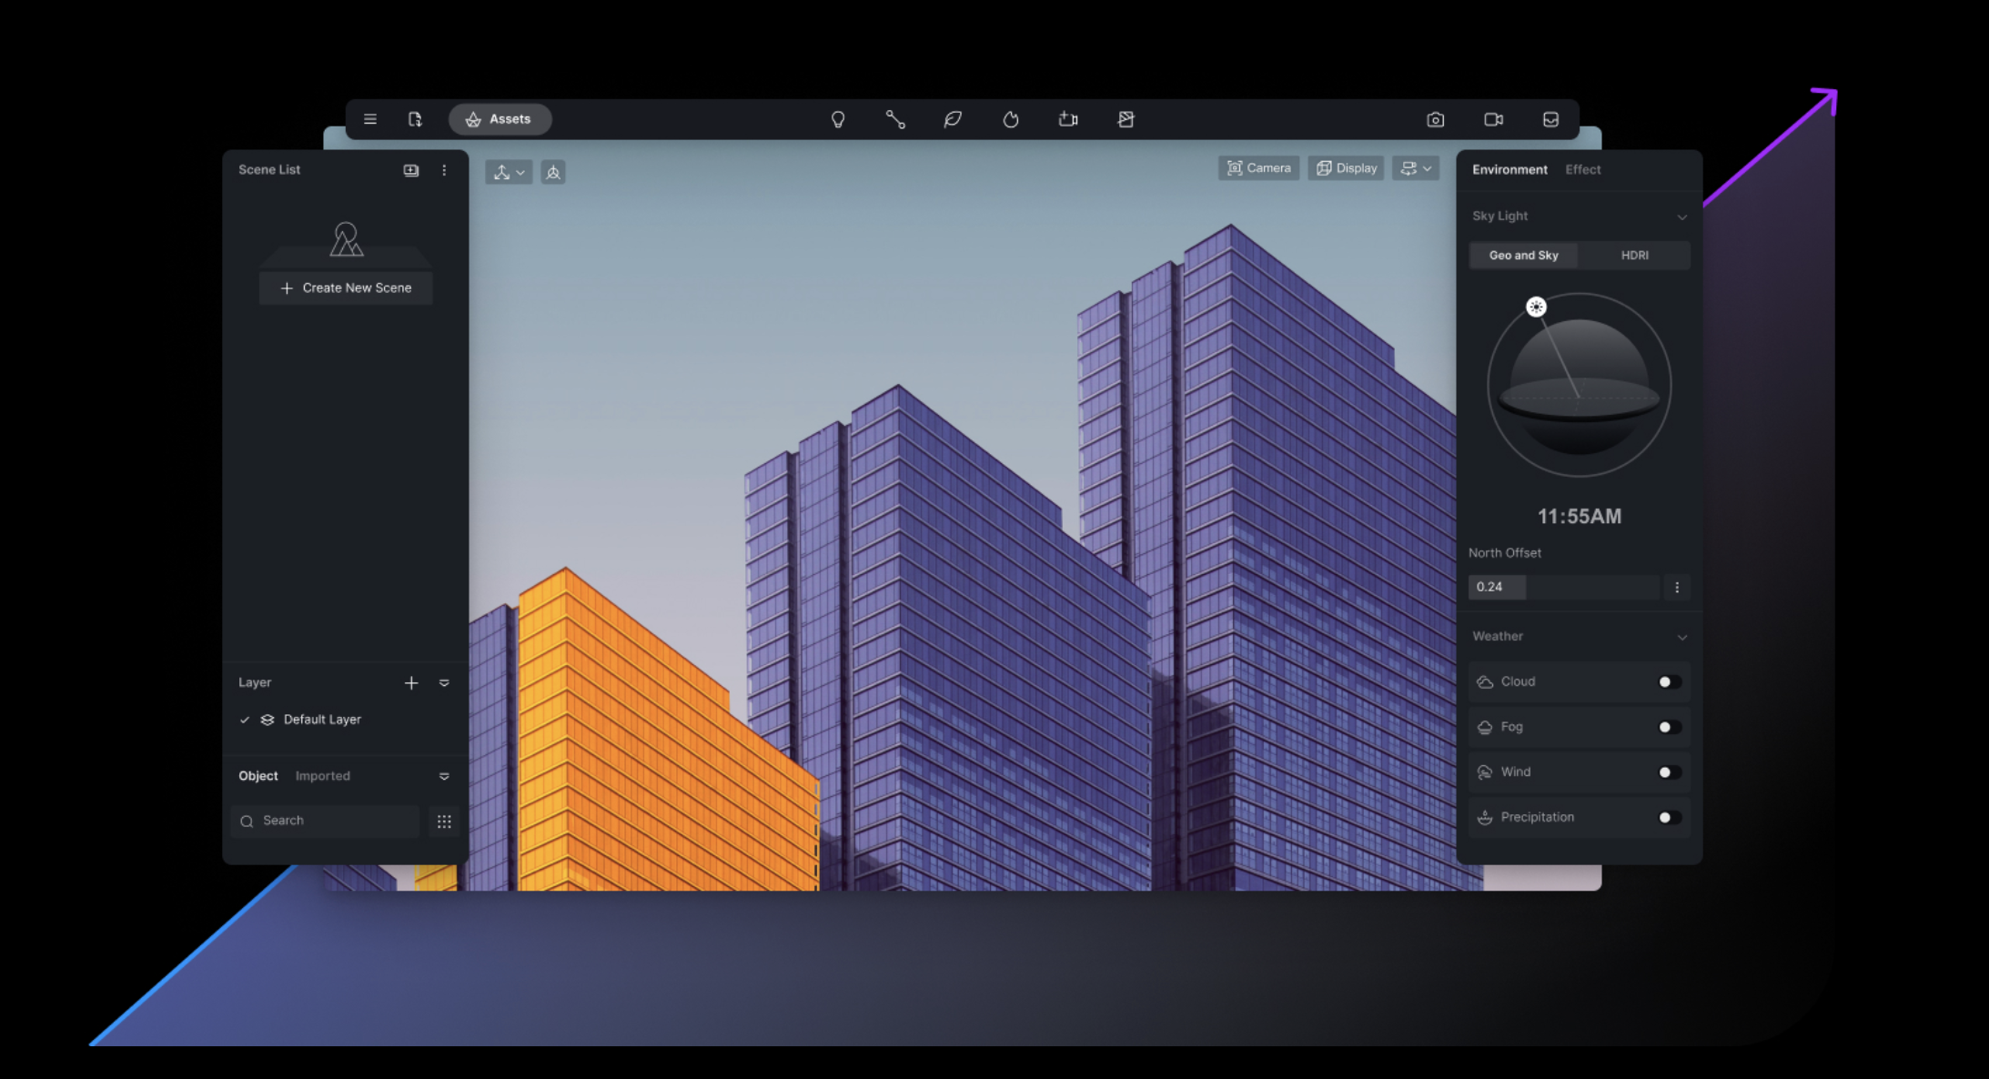Enable the Cloud weather toggle
The height and width of the screenshot is (1079, 1989).
coord(1668,681)
